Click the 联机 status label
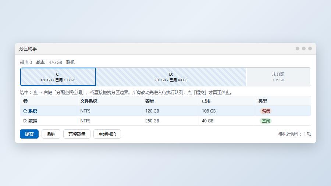The width and height of the screenshot is (331, 186). coord(71,62)
